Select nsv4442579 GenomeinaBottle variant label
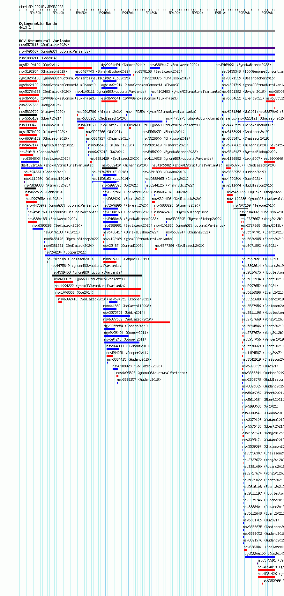Image resolution: width=284 pixels, height=596 pixels. 248,125
